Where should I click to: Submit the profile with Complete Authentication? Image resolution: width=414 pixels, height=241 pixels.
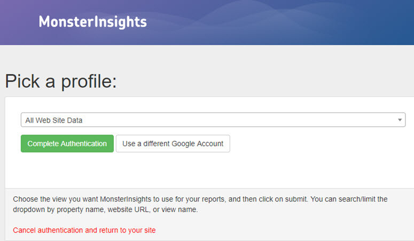pyautogui.click(x=67, y=143)
